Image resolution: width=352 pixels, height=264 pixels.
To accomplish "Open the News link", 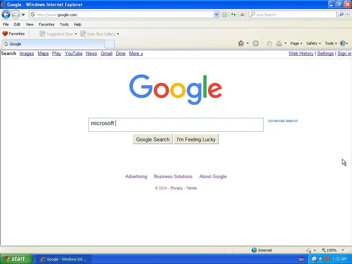I will click(91, 53).
